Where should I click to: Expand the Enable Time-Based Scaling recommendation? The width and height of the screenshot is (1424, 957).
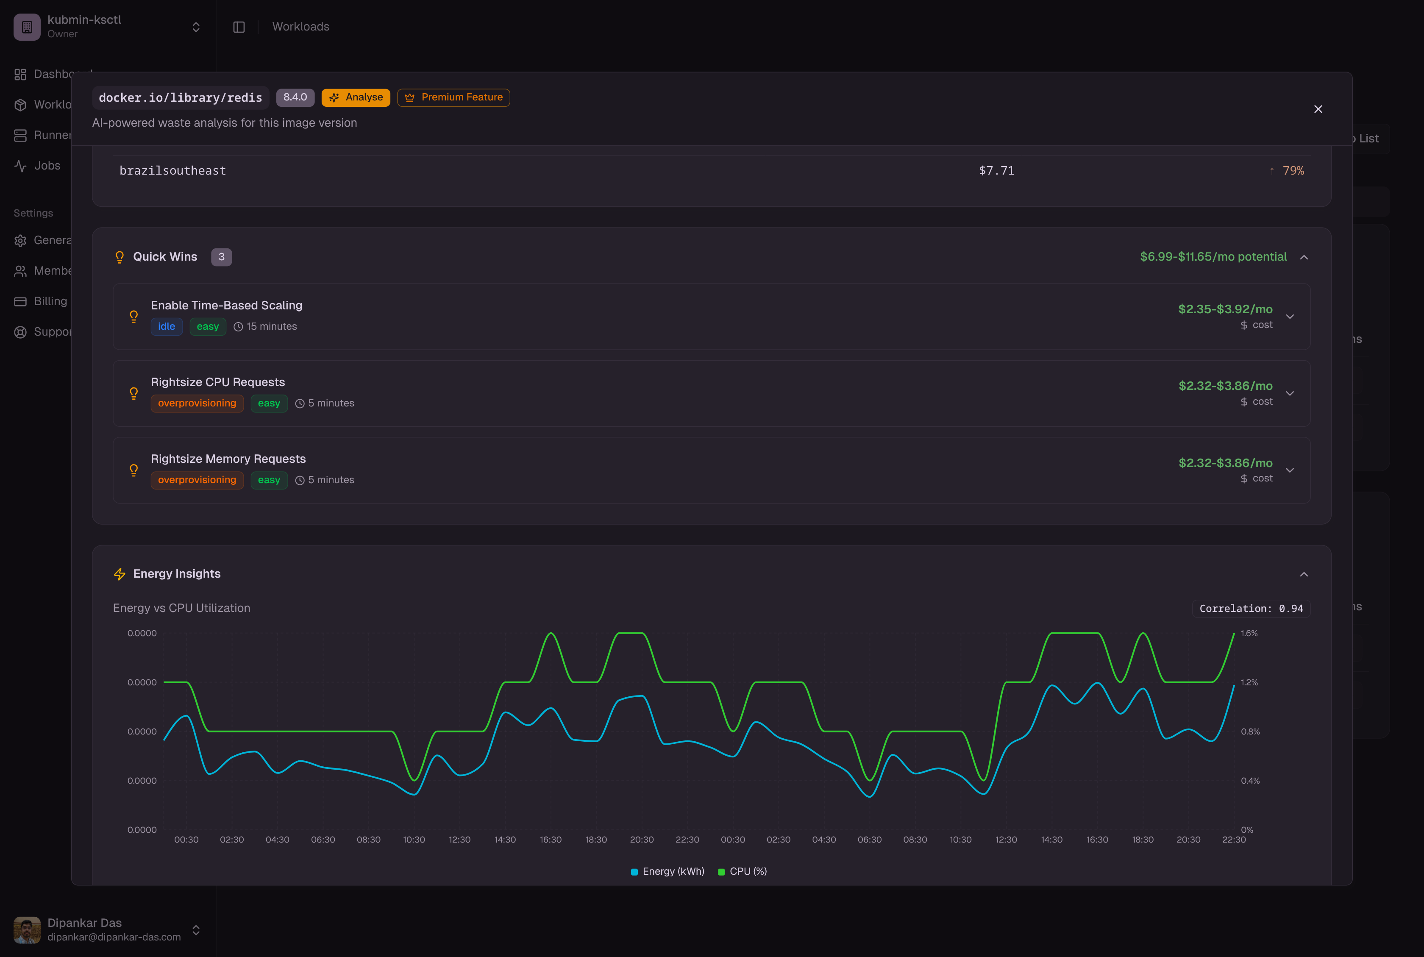(x=1290, y=316)
